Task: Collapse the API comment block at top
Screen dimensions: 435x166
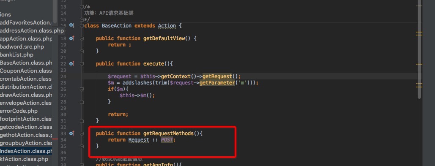Action: (82, 7)
